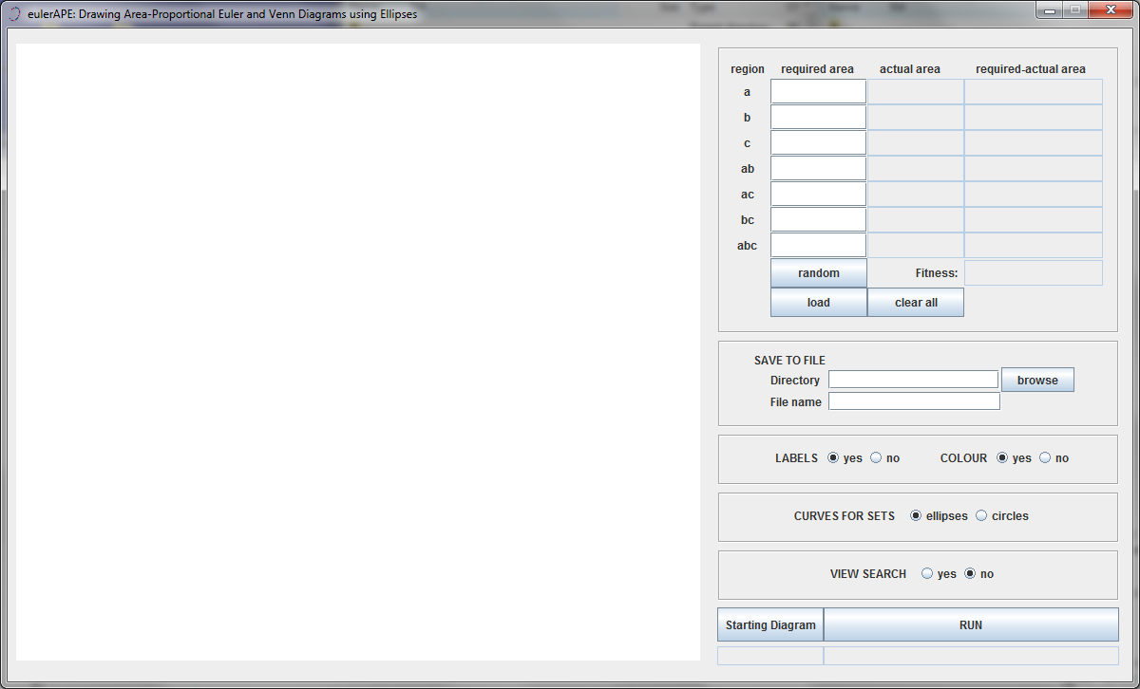Click required-actual area field for region bc
This screenshot has width=1140, height=689.
click(1034, 220)
